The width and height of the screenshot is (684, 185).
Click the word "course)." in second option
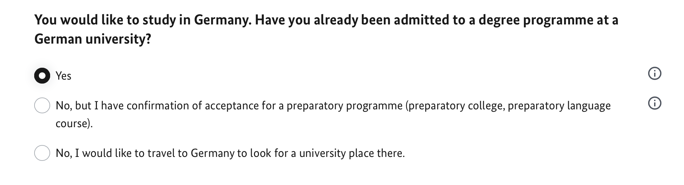[x=74, y=124]
